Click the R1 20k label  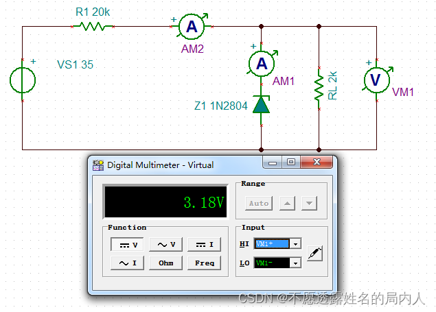(x=93, y=12)
